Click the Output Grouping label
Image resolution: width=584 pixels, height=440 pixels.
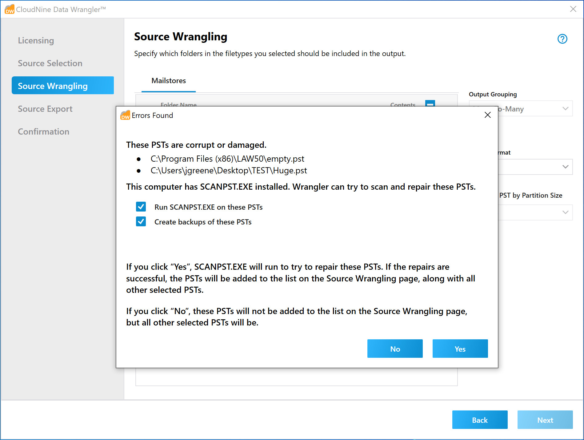493,94
